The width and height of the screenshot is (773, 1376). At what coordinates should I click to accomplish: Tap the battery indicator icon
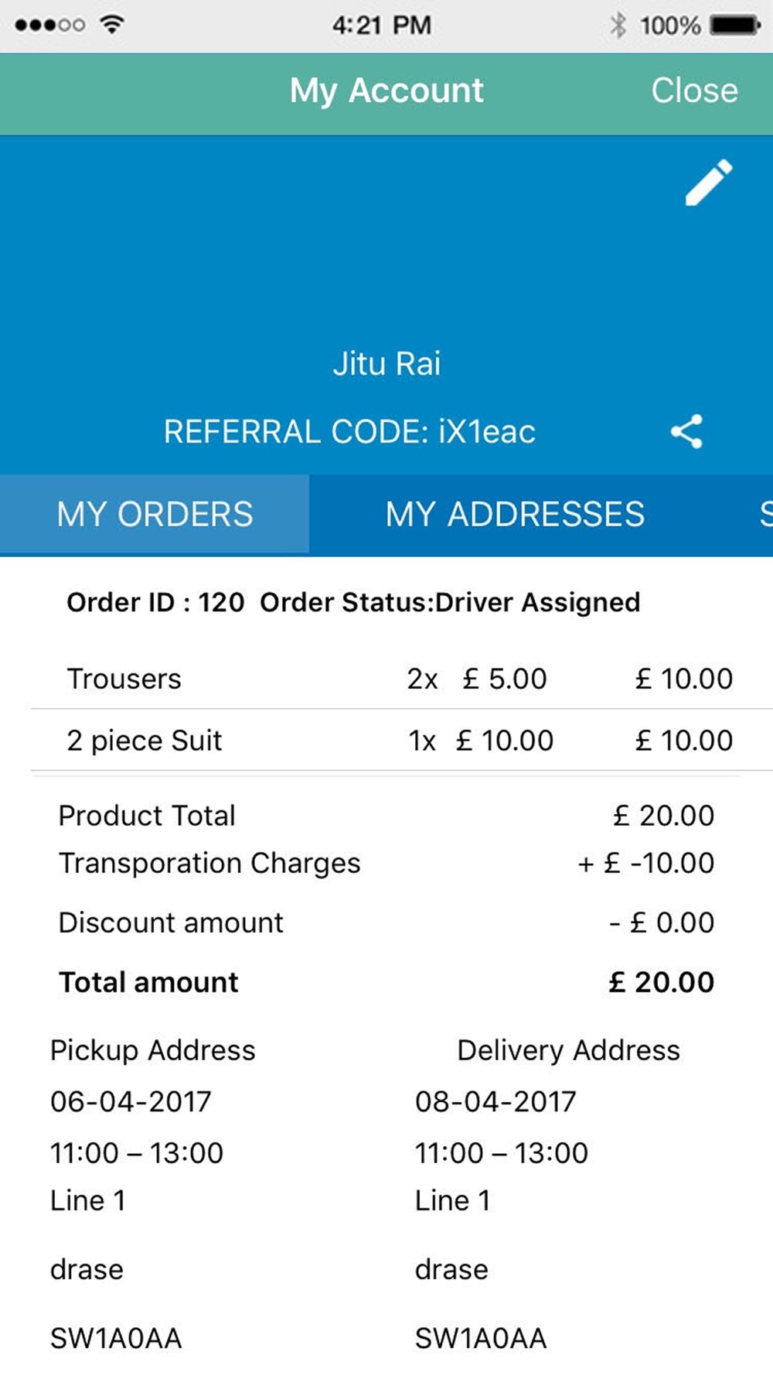click(736, 26)
